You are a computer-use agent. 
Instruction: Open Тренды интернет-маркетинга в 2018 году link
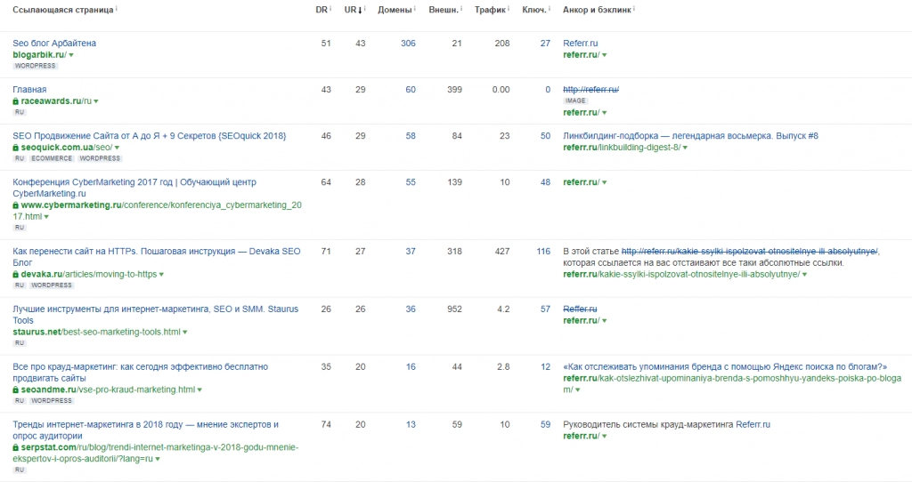(x=145, y=430)
